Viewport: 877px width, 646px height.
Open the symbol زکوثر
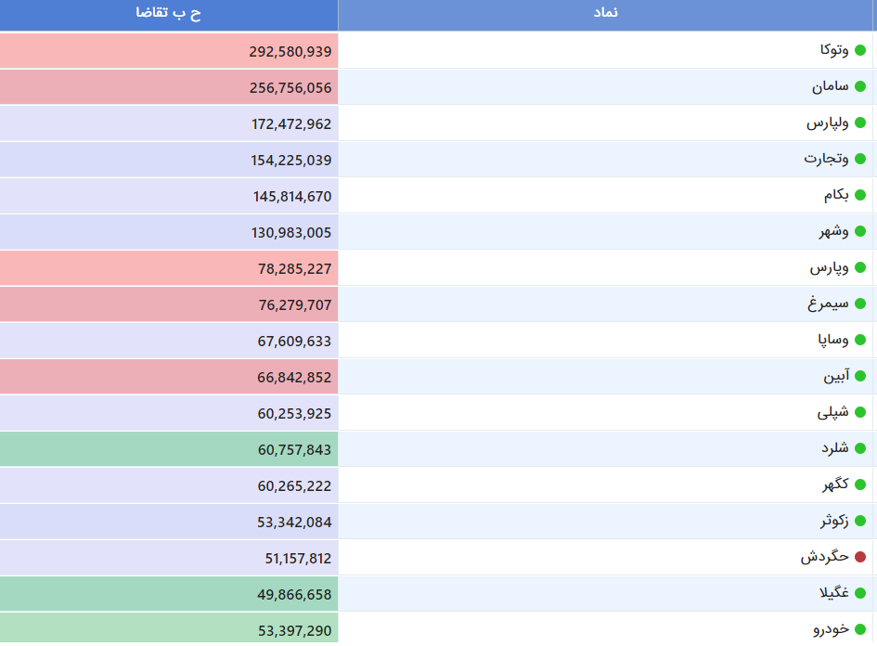[834, 521]
